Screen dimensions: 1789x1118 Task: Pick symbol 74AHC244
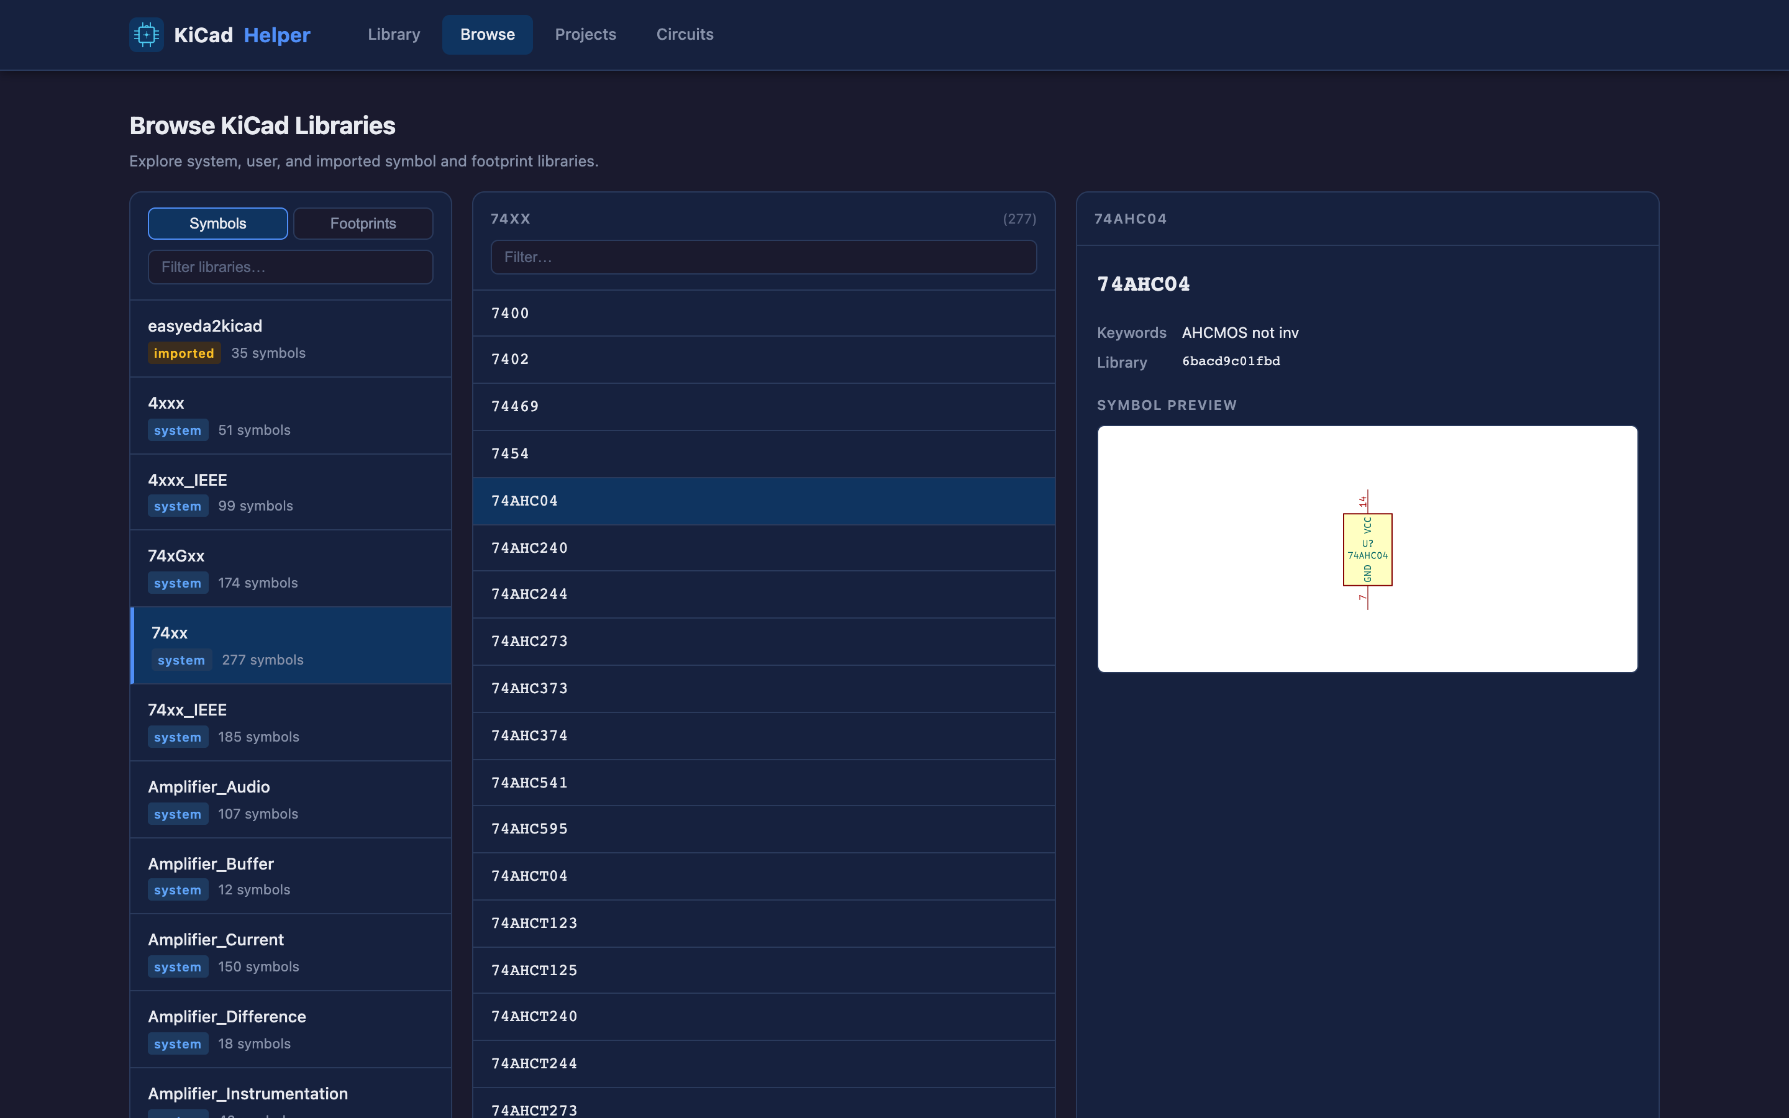click(763, 594)
